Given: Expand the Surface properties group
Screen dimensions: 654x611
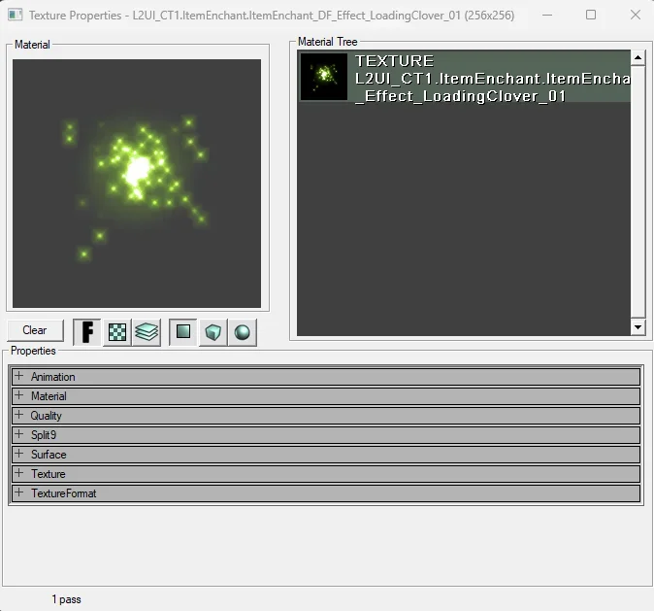Looking at the screenshot, I should pyautogui.click(x=18, y=454).
